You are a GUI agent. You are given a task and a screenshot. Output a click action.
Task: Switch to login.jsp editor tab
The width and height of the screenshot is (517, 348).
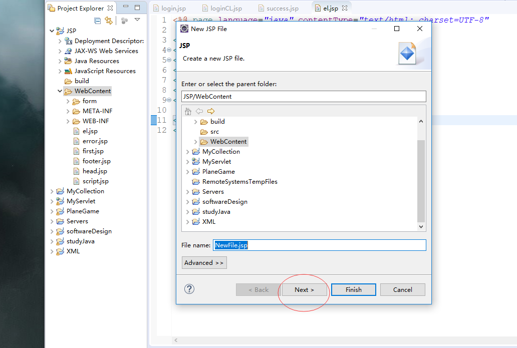(x=173, y=8)
